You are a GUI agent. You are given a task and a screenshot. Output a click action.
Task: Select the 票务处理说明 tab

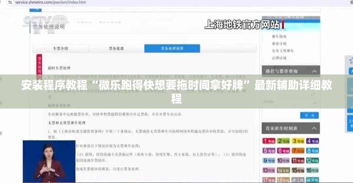pos(172,48)
